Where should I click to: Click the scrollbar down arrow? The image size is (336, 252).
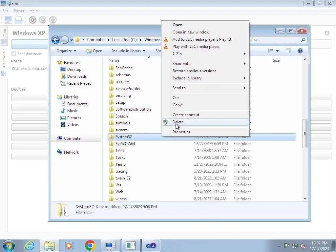305,199
